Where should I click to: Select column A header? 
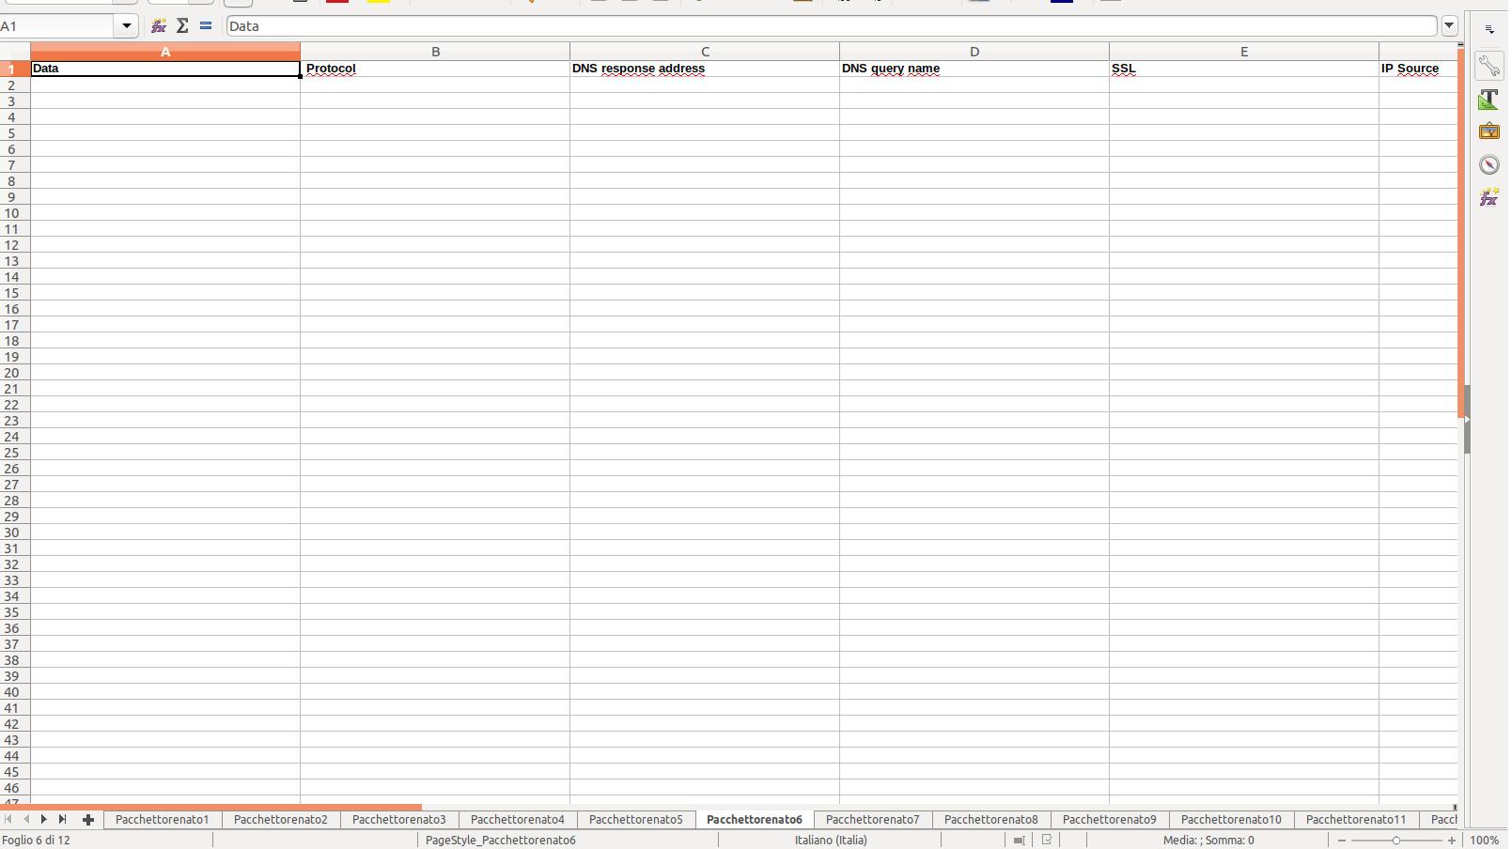[165, 52]
